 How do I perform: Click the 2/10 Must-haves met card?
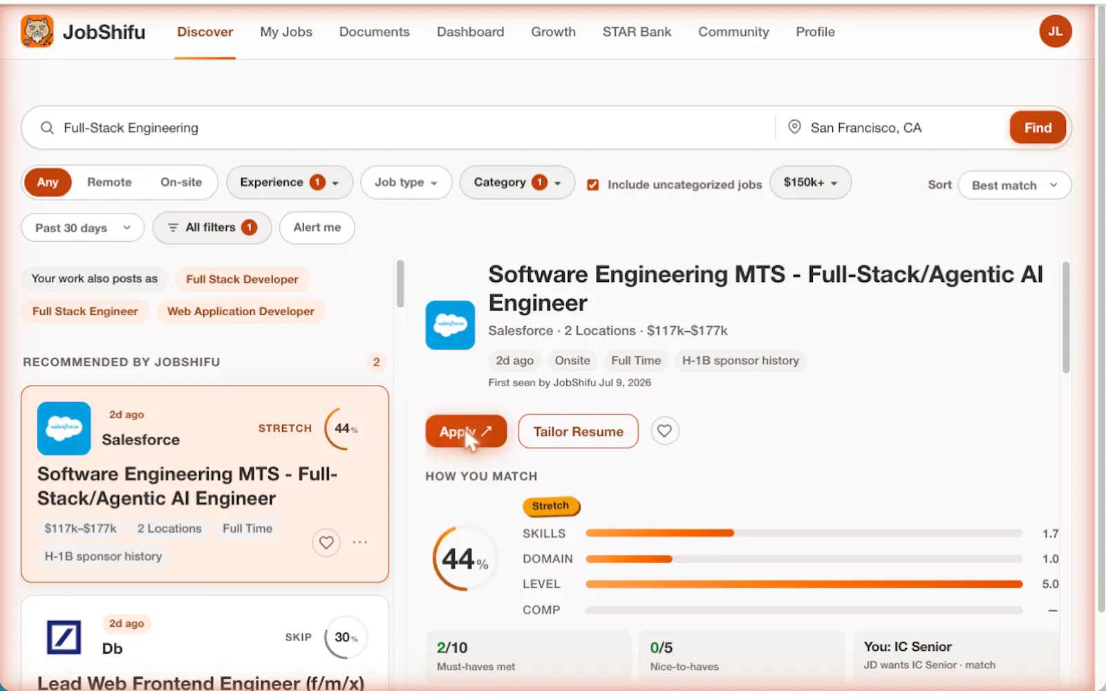pos(529,656)
